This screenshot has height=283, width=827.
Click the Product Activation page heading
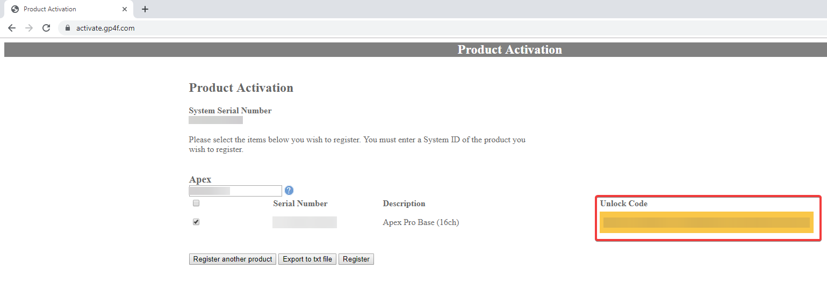coord(241,88)
